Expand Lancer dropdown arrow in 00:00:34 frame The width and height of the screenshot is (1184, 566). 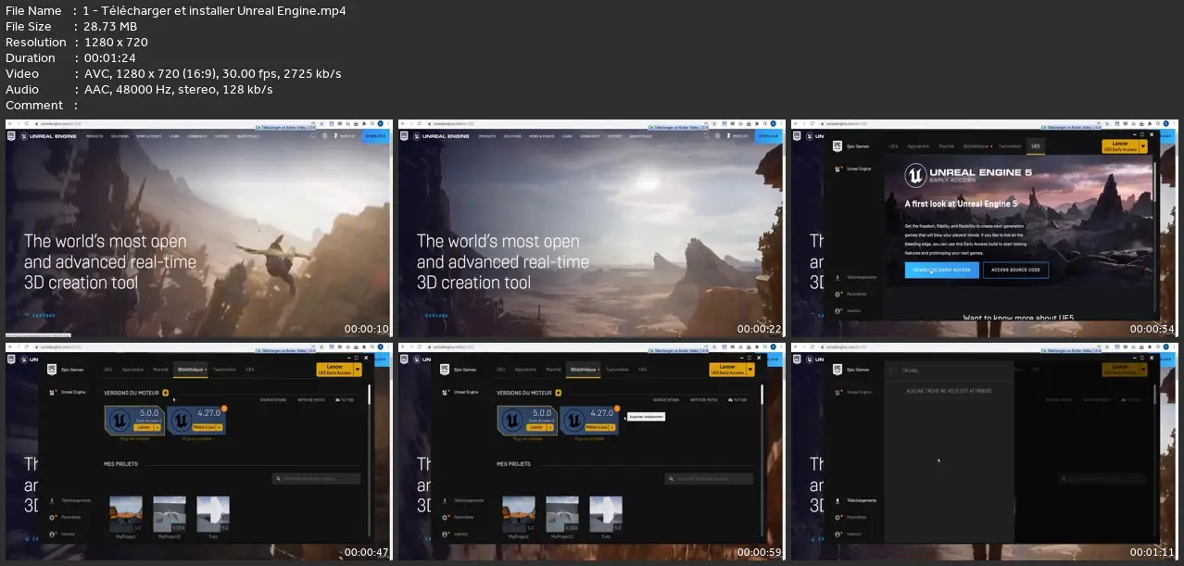[1143, 146]
